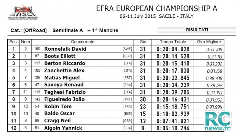Select the Savoya Renaud entry
This screenshot has width=236, height=135.
pyautogui.click(x=64, y=85)
